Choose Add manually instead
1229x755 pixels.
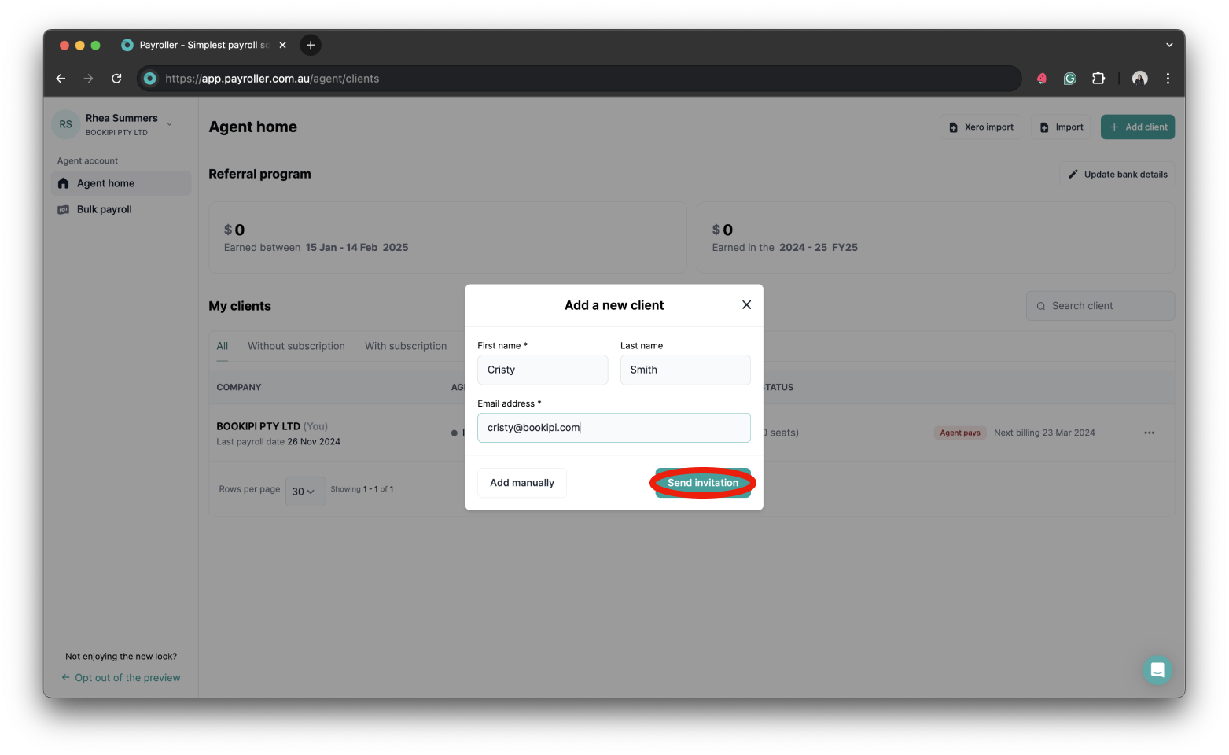click(x=521, y=482)
